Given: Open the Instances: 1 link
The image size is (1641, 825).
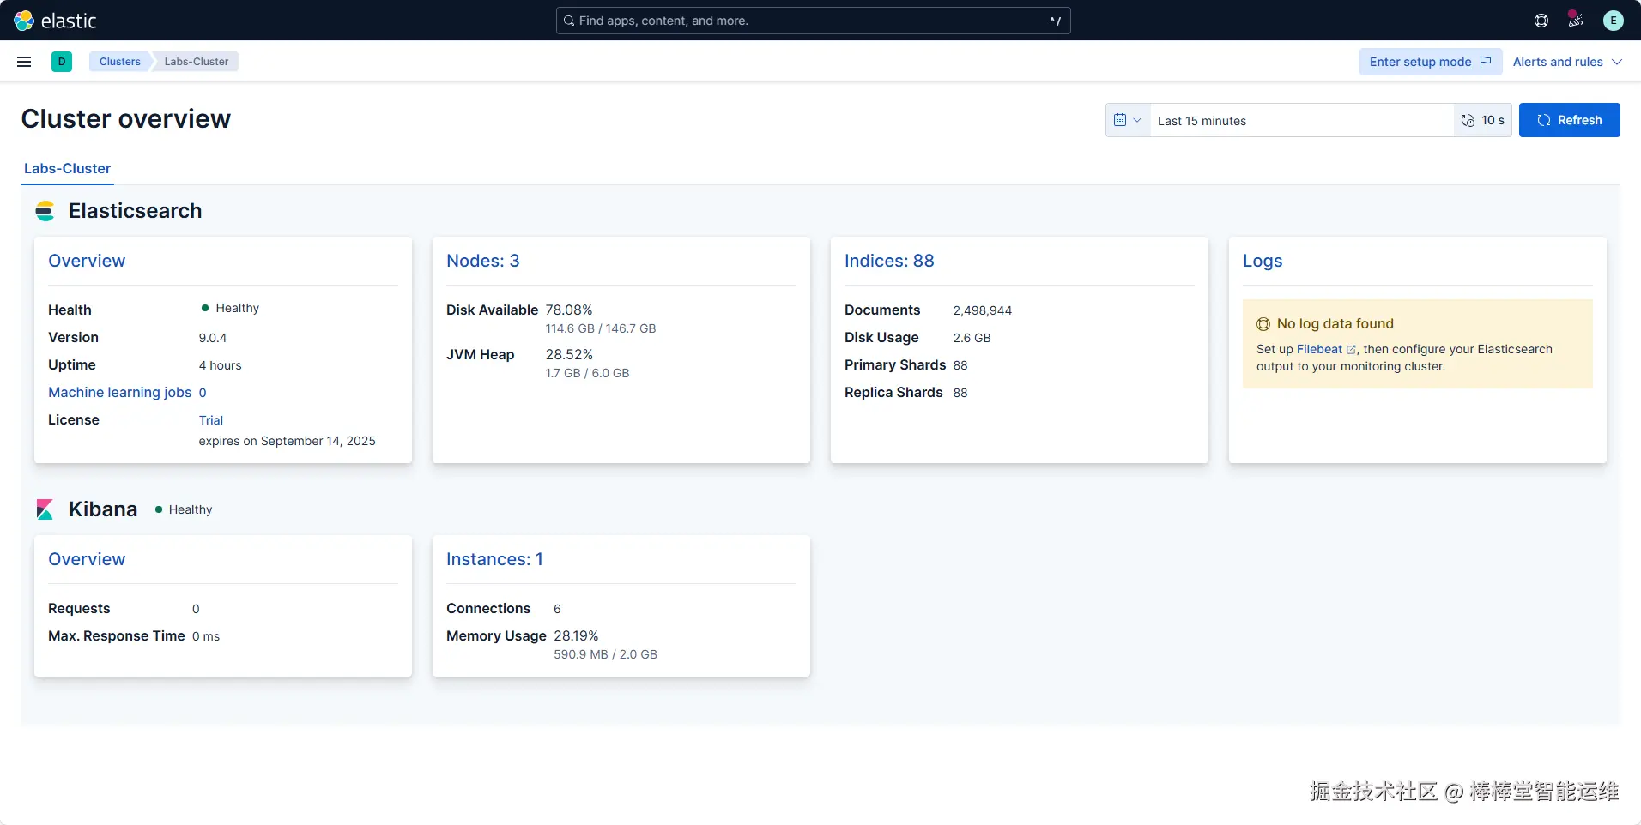Looking at the screenshot, I should click(494, 559).
